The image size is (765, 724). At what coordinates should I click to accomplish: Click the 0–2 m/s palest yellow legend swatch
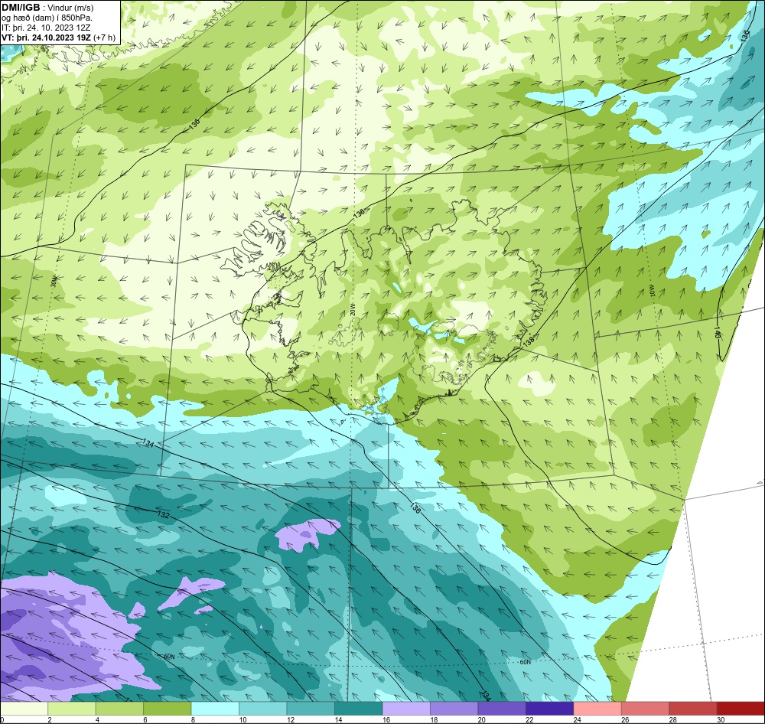[x=24, y=709]
